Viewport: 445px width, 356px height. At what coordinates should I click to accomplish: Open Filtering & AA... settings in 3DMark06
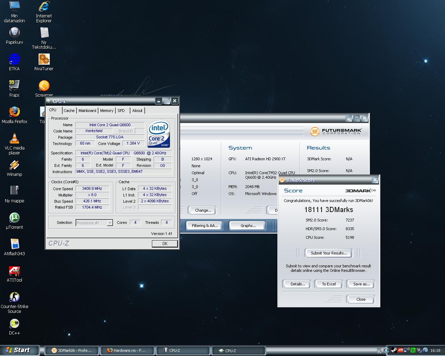[x=205, y=226]
